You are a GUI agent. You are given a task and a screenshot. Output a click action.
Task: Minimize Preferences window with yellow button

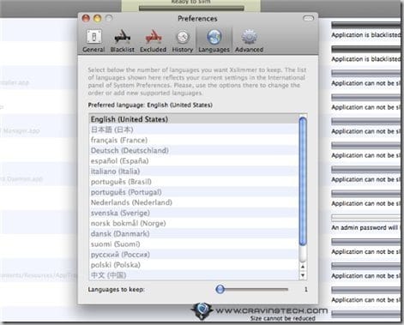[x=97, y=19]
